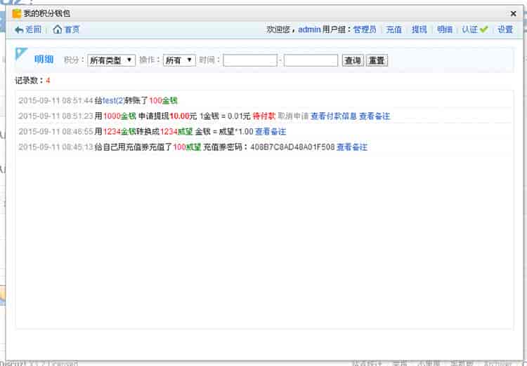Image resolution: width=527 pixels, height=366 pixels.
Task: Open the 所有类型 points type dropdown
Action: coord(111,61)
